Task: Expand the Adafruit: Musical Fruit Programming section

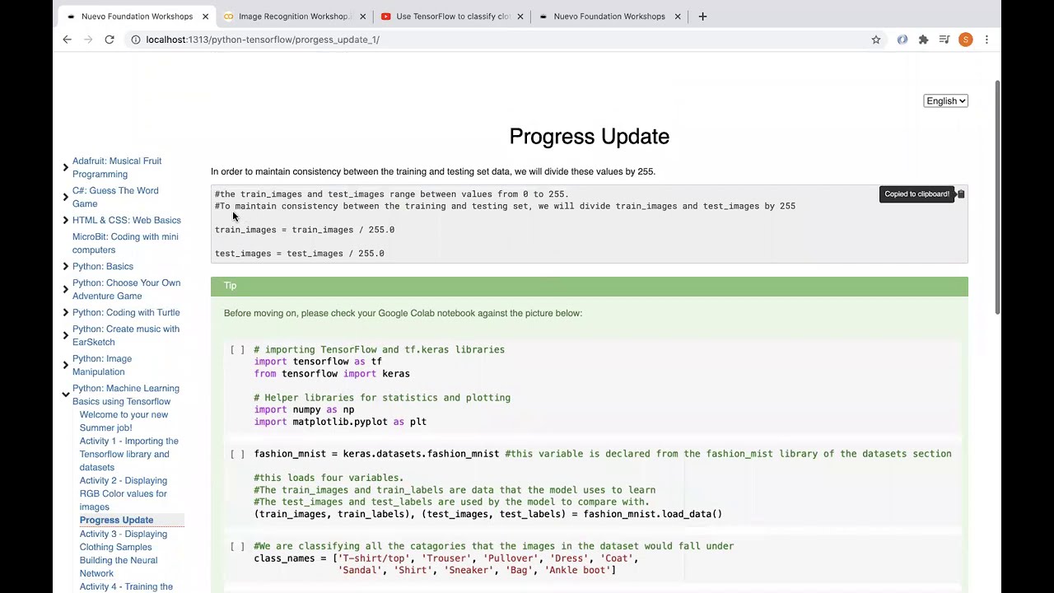Action: [66, 167]
